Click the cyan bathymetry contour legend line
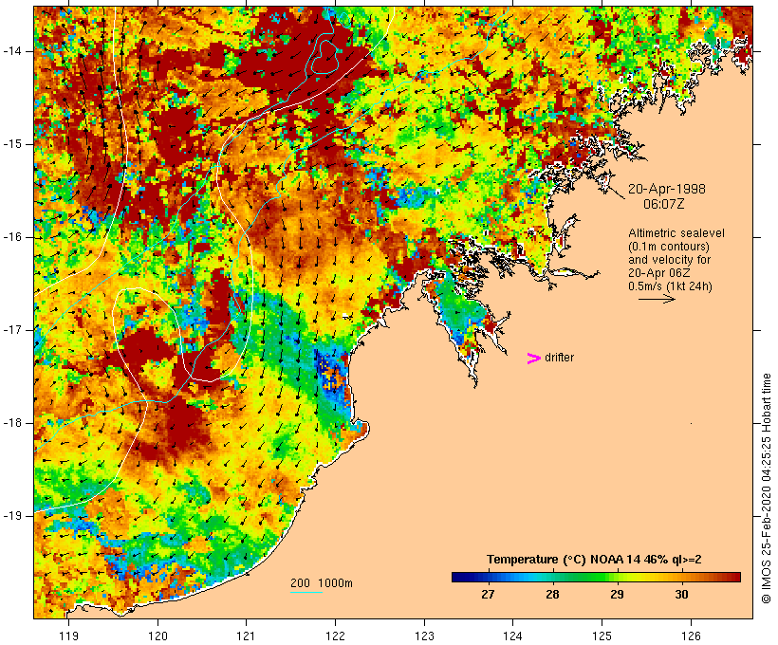Image resolution: width=778 pixels, height=645 pixels. tap(306, 593)
